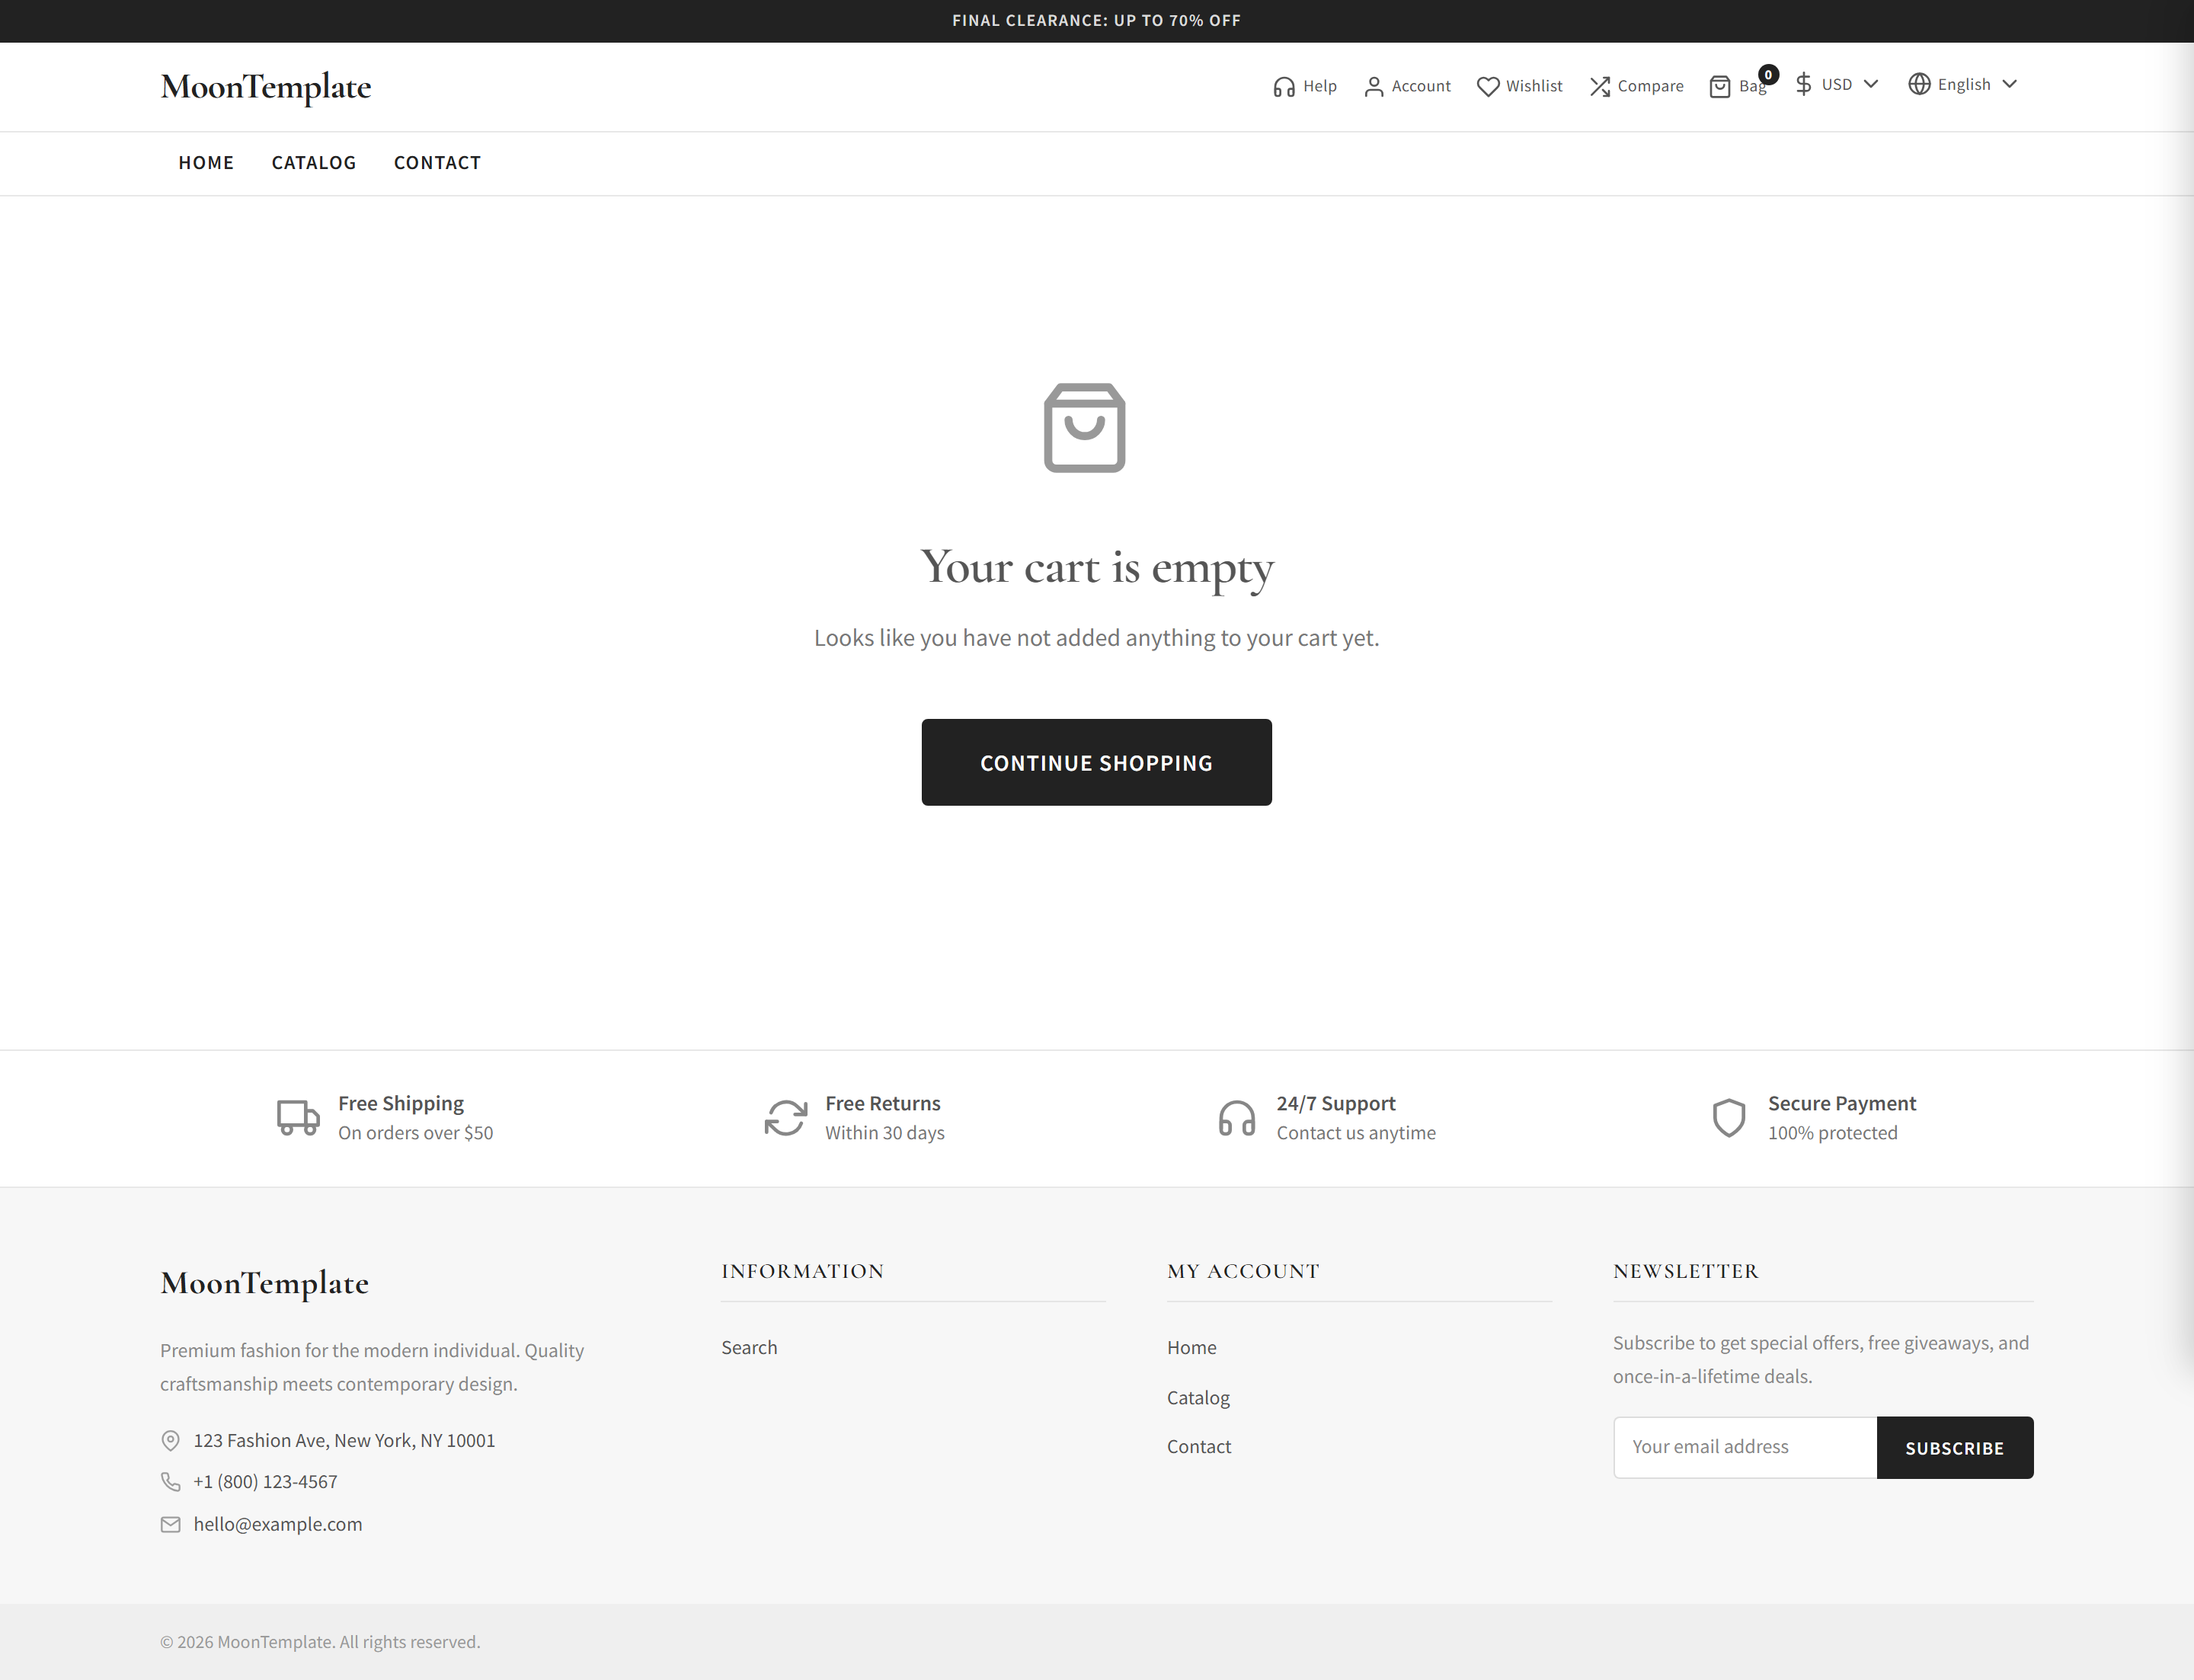Open the Search link under Information
This screenshot has width=2194, height=1680.
pos(748,1347)
